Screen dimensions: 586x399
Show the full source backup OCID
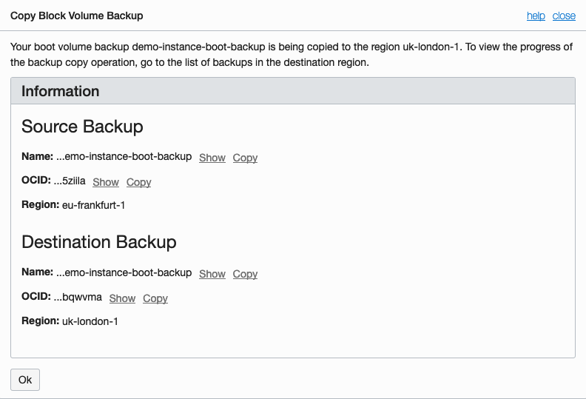[x=106, y=182]
